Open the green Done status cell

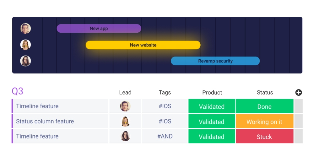coord(264,106)
